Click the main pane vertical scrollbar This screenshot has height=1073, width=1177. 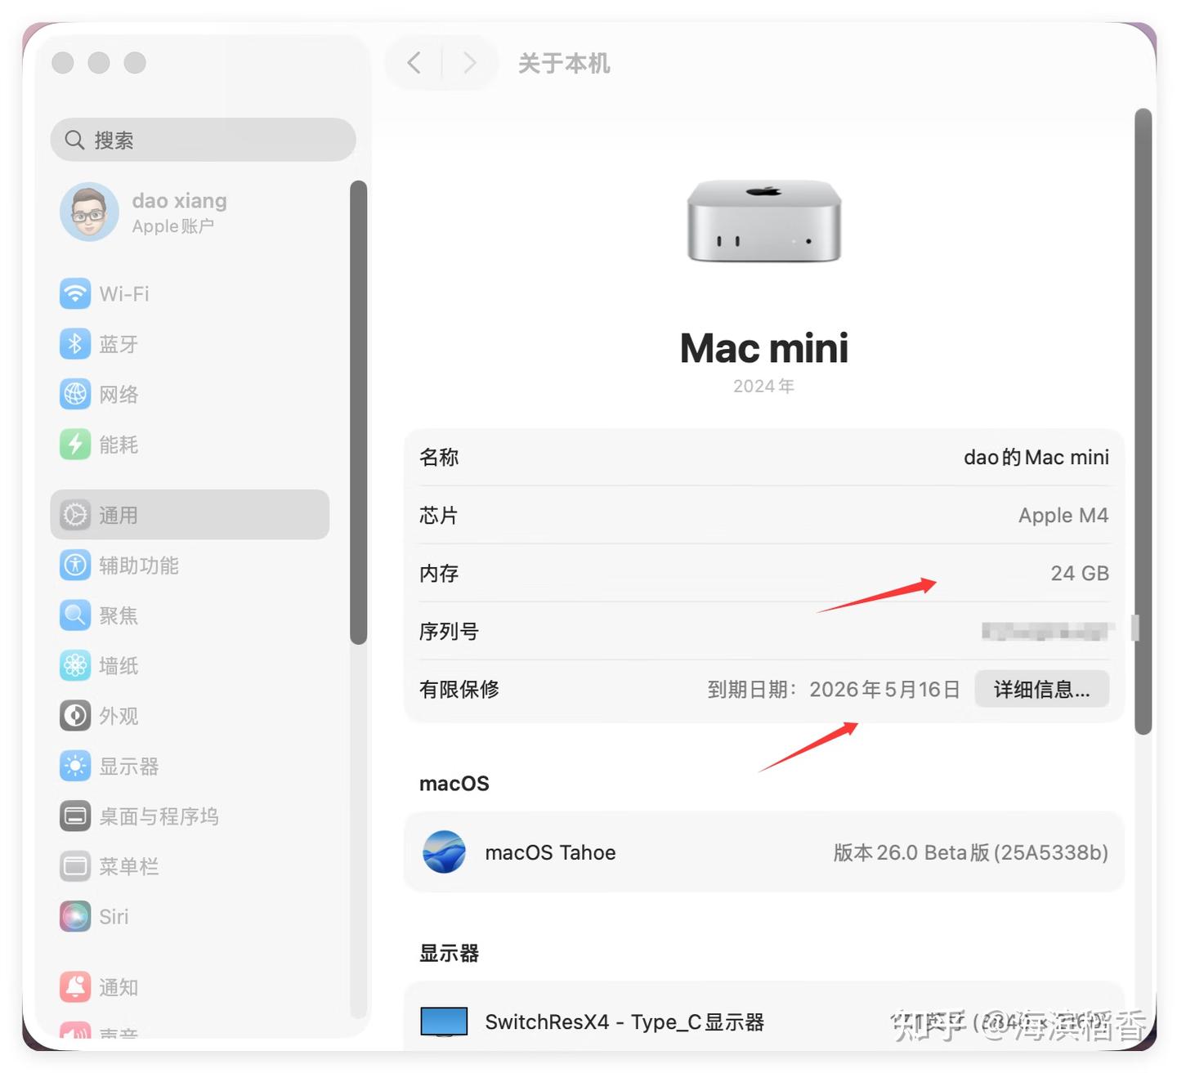(x=1143, y=422)
